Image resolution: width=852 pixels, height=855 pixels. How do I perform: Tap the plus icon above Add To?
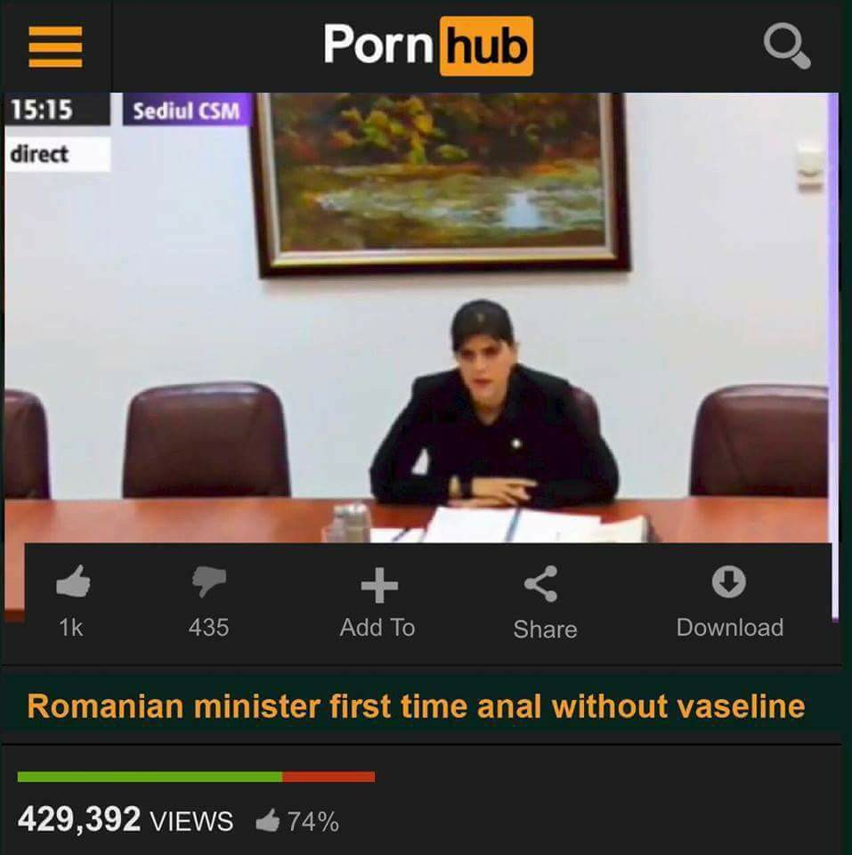point(379,585)
